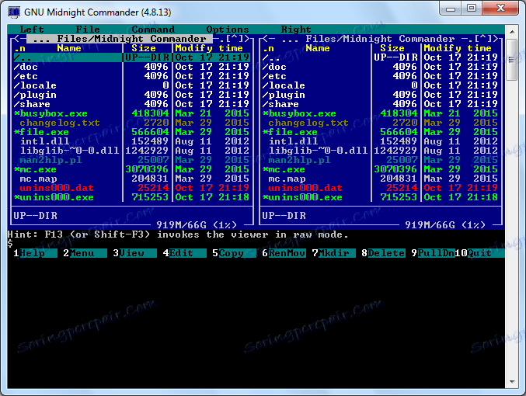Click the 10 Quit function key
The height and width of the screenshot is (396, 526).
(479, 253)
